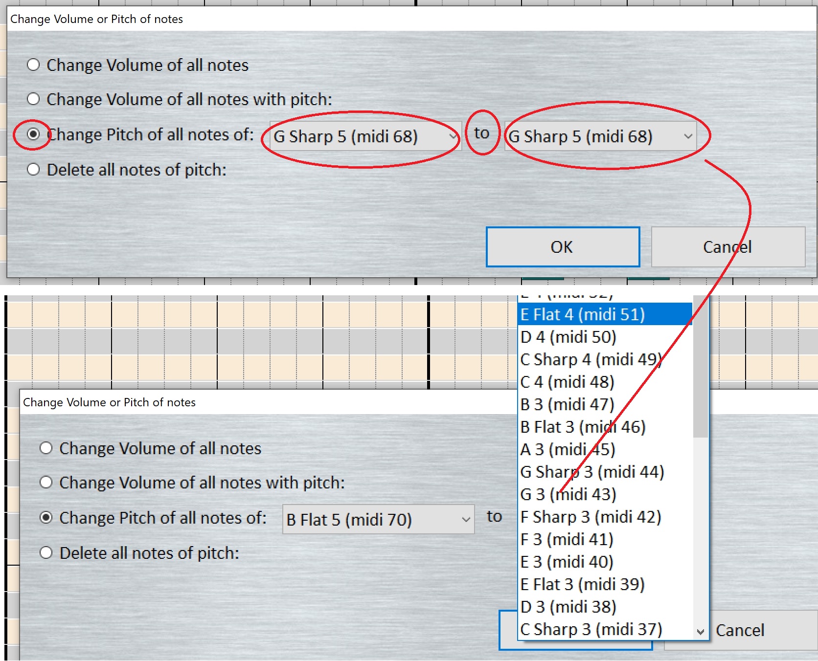818x661 pixels.
Task: Select G 3 (midi 43) list entry
Action: tap(605, 494)
